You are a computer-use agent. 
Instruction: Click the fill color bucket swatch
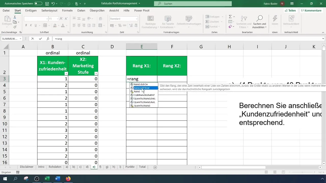[55, 25]
